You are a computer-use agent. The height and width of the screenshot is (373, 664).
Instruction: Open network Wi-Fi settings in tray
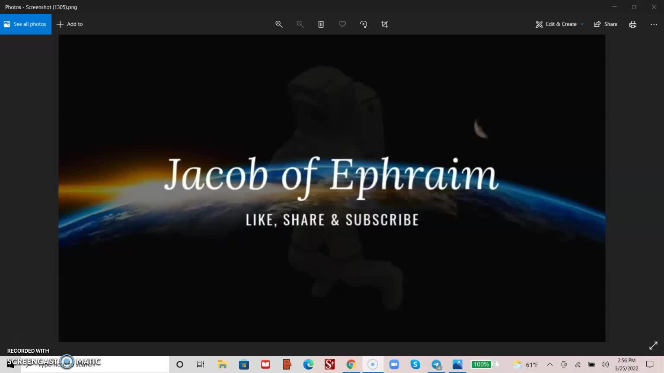tap(578, 365)
